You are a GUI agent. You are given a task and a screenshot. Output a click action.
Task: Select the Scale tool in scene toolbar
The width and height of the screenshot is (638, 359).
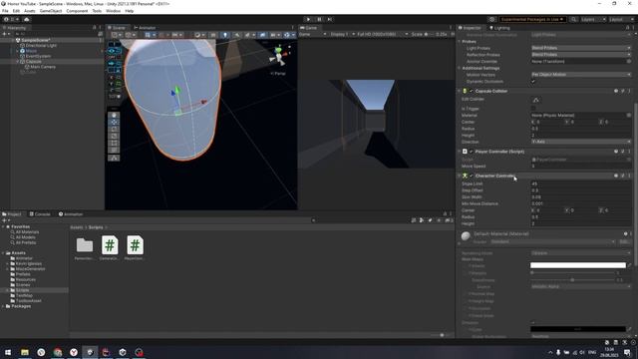[114, 136]
